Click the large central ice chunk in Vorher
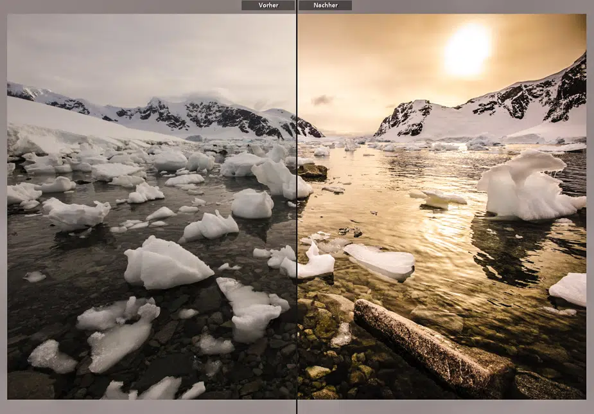Viewport: 594px width, 414px height. (x=167, y=262)
